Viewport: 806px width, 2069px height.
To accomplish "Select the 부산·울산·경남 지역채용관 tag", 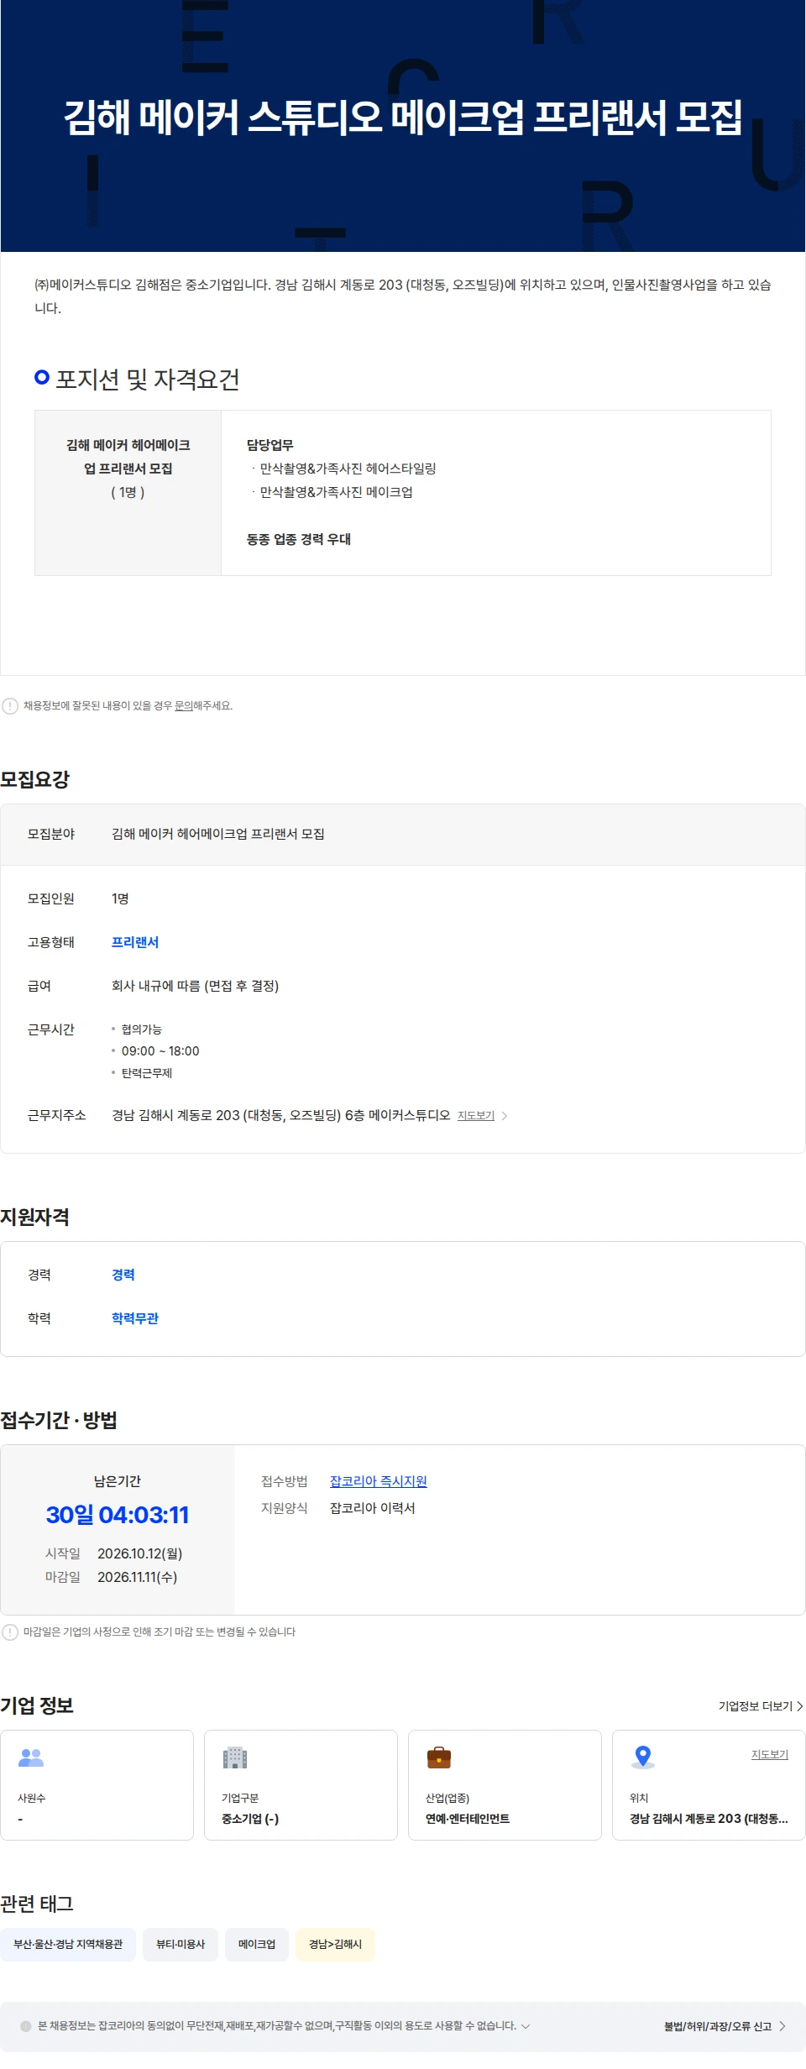I will pyautogui.click(x=68, y=1945).
